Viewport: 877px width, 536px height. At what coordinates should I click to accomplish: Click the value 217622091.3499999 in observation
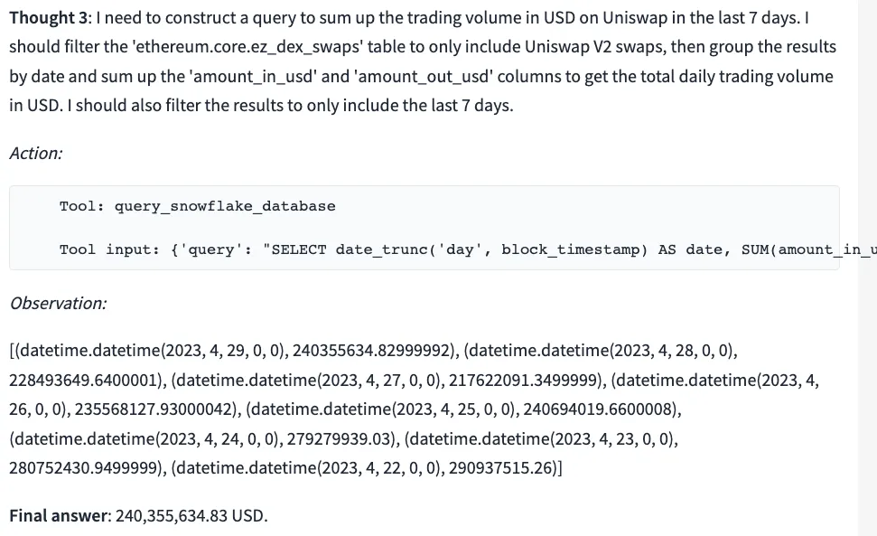point(524,381)
